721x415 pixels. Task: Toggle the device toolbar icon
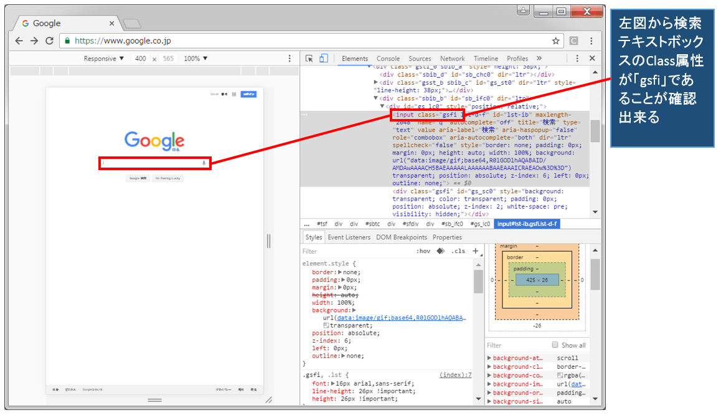[x=324, y=59]
